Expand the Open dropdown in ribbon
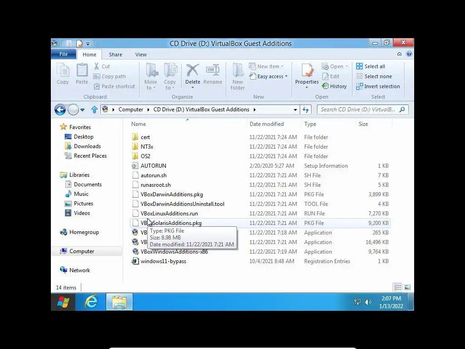Viewport: 465px width, 349px height. click(335, 66)
